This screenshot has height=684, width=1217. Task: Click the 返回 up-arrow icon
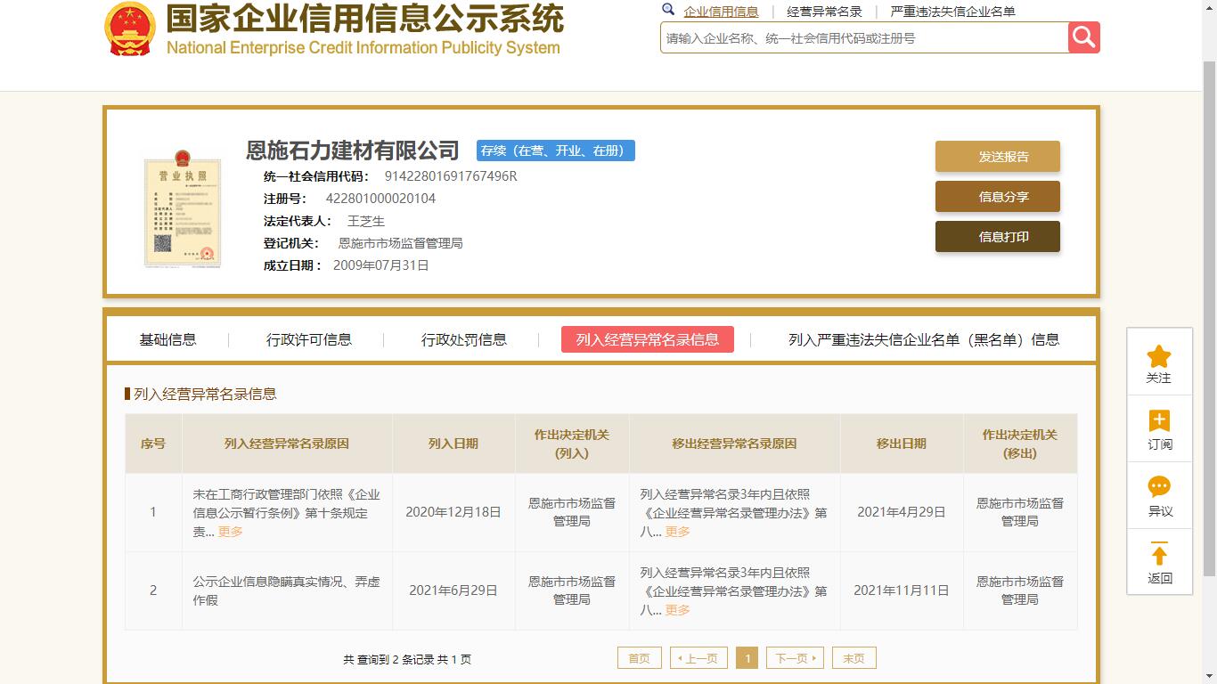(x=1159, y=554)
